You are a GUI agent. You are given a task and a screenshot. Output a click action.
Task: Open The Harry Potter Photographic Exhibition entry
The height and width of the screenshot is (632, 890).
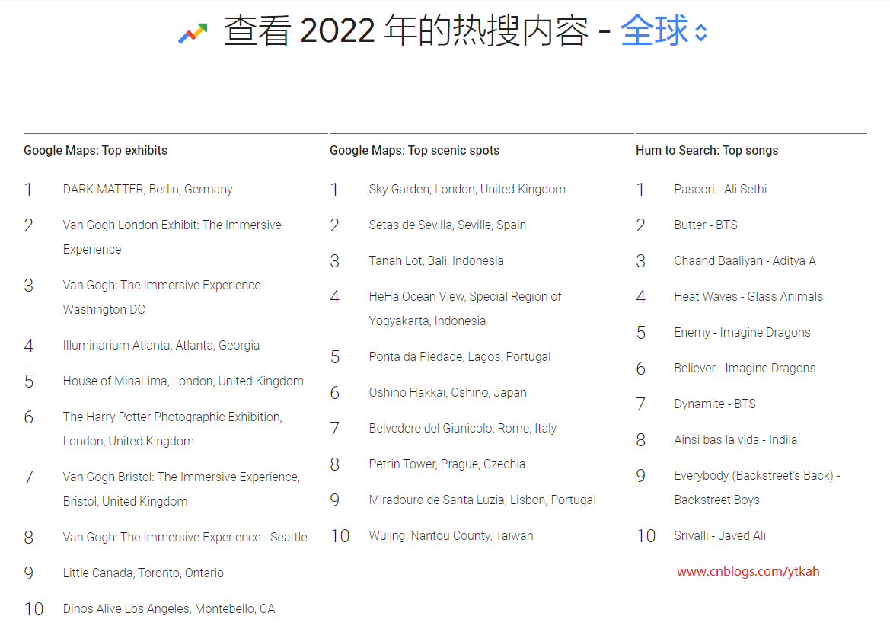tap(173, 429)
